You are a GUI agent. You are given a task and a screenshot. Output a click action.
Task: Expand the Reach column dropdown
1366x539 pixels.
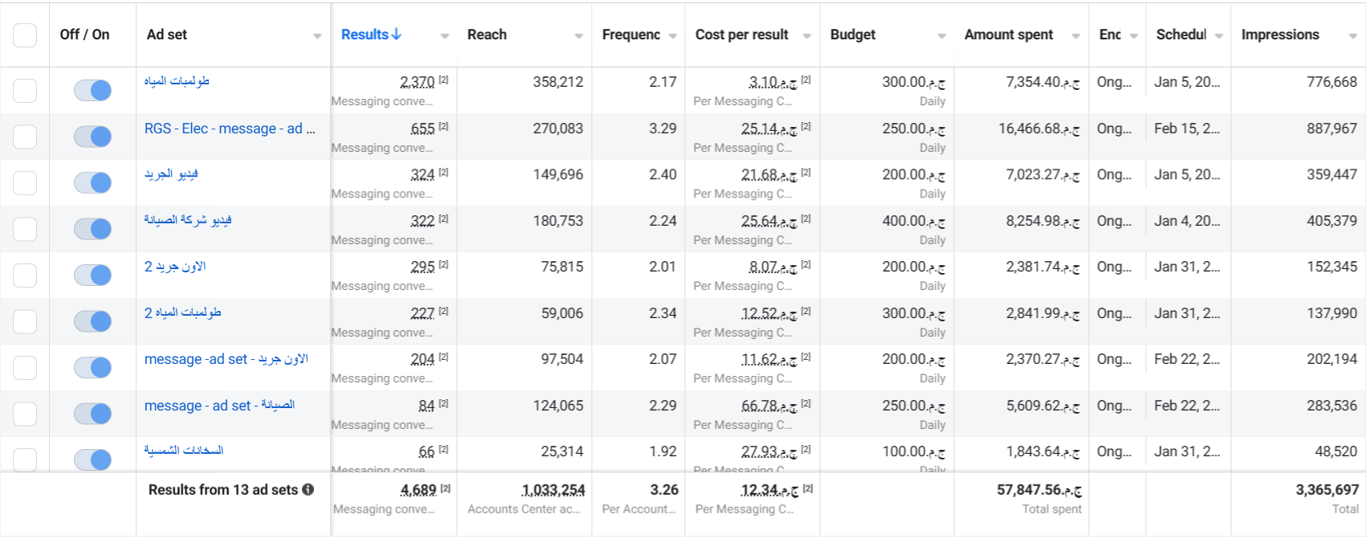coord(579,36)
